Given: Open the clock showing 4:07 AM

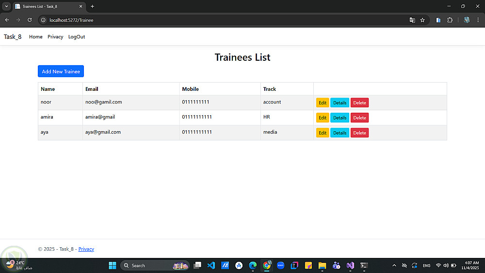Looking at the screenshot, I should pyautogui.click(x=470, y=265).
